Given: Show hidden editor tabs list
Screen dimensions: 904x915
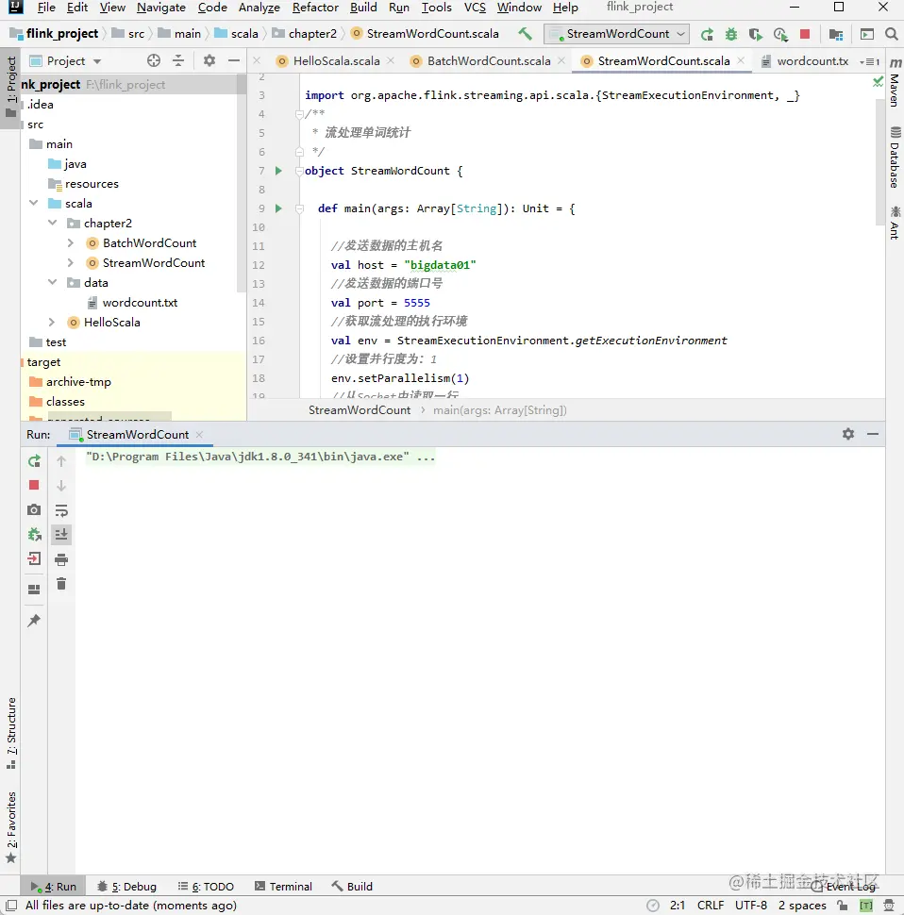Looking at the screenshot, I should [870, 62].
